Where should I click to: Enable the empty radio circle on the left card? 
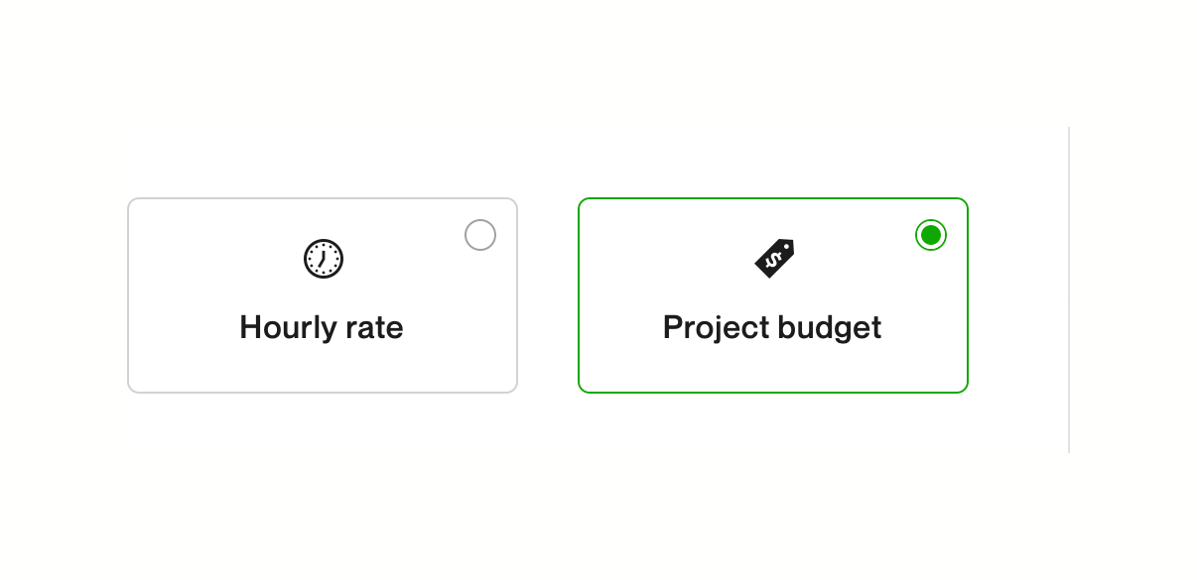pyautogui.click(x=480, y=235)
